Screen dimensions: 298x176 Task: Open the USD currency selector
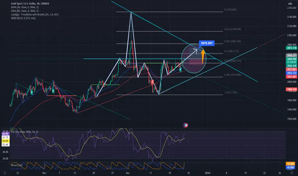point(290,4)
